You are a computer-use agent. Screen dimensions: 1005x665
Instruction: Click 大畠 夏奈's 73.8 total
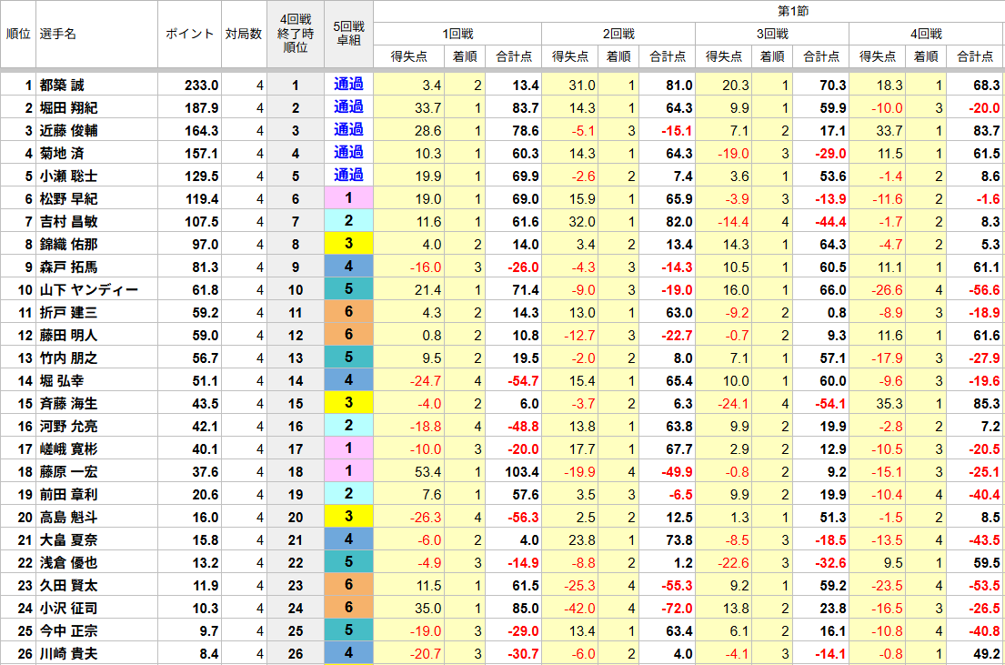[679, 540]
